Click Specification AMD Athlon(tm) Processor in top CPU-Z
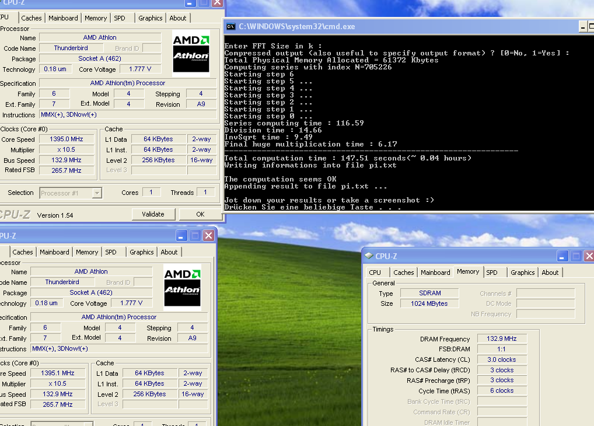This screenshot has width=594, height=426. [x=128, y=83]
